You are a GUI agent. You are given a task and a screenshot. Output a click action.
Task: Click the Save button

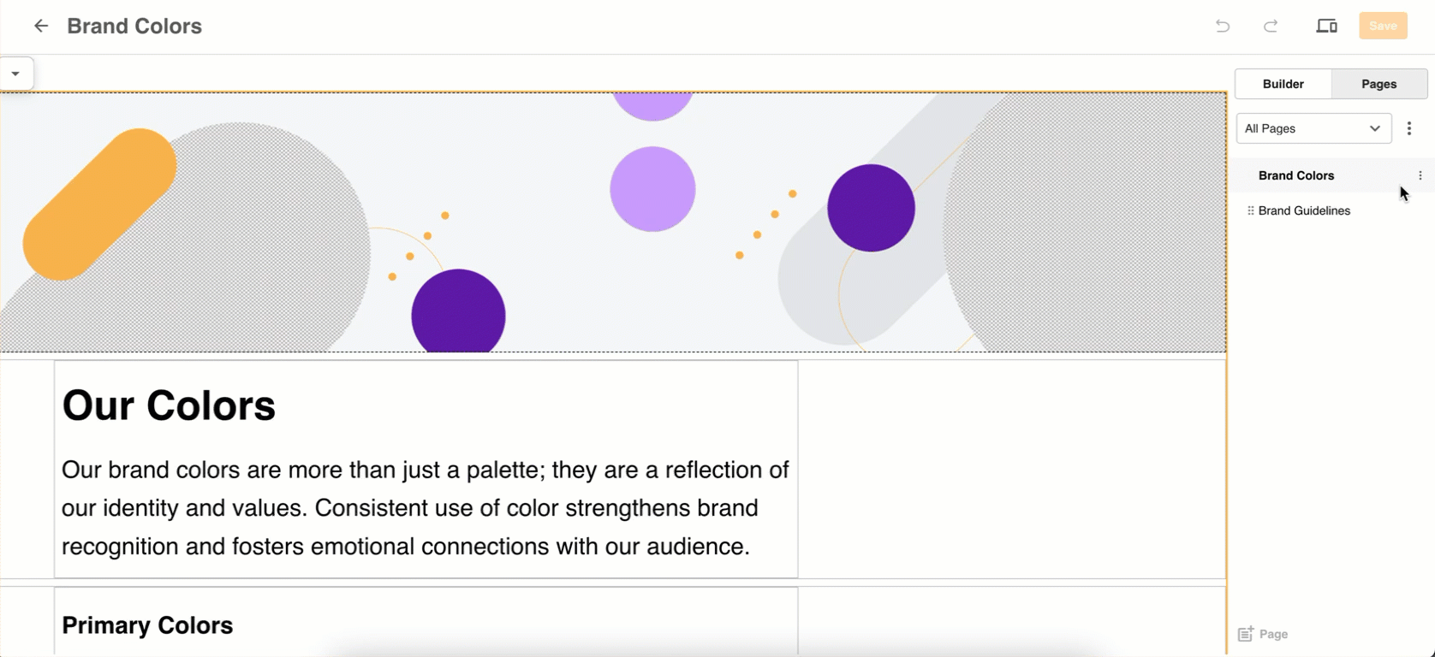click(x=1383, y=26)
